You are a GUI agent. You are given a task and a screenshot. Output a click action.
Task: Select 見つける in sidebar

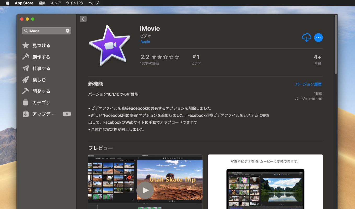(41, 45)
